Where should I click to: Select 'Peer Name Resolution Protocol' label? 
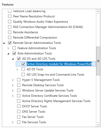(34, 16)
